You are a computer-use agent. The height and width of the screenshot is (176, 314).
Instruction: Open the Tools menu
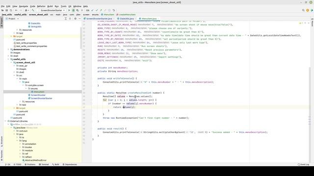click(x=63, y=6)
